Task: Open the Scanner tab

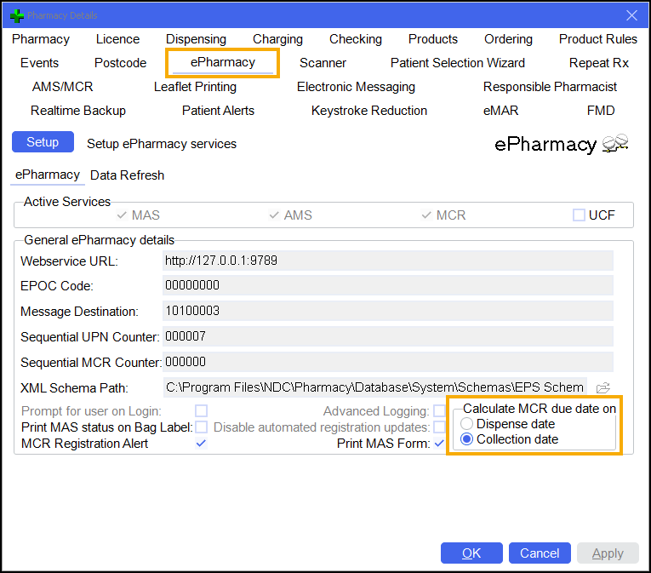Action: tap(323, 63)
